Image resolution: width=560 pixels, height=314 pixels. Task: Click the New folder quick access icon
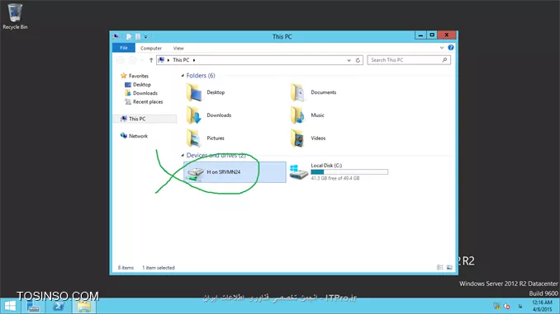pos(138,36)
